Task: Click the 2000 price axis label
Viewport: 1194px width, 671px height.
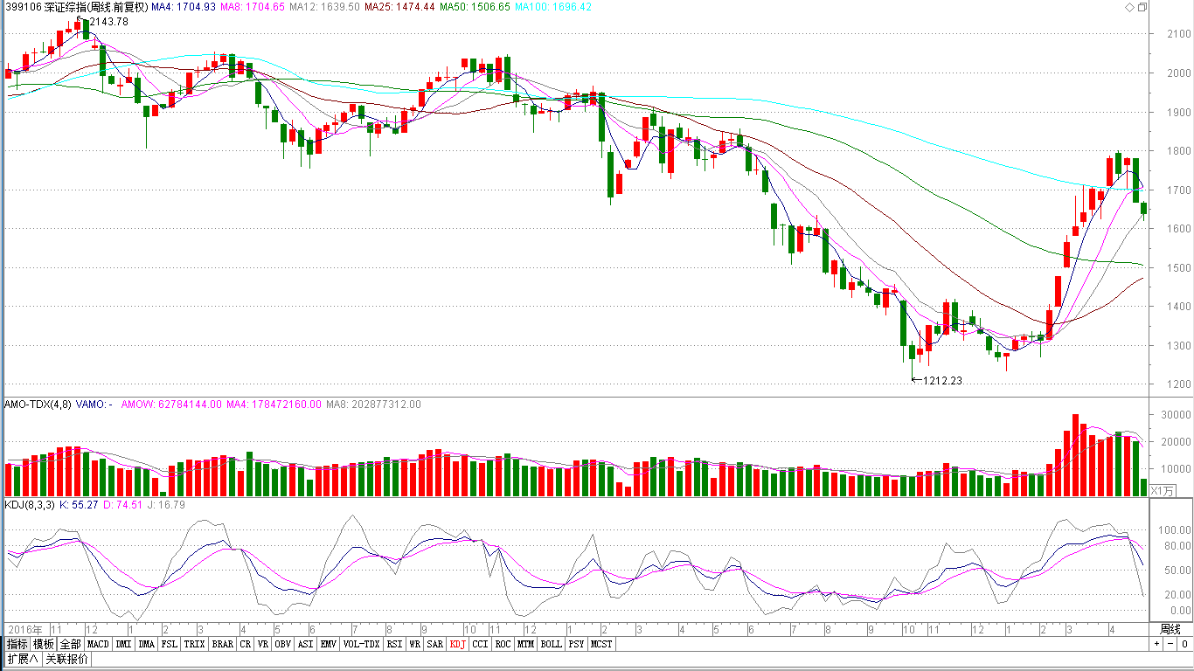Action: 1179,73
